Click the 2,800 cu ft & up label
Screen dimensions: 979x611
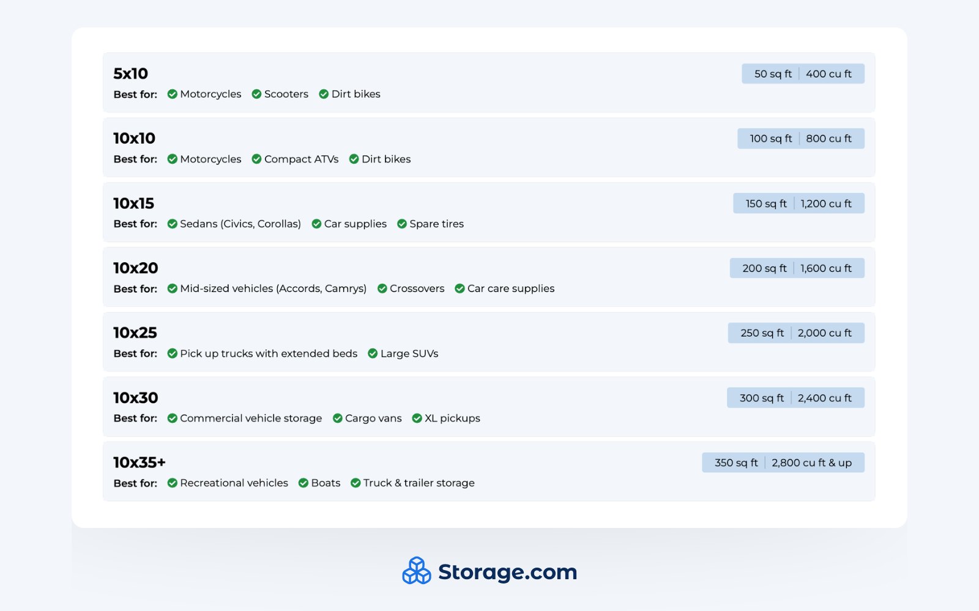point(812,463)
